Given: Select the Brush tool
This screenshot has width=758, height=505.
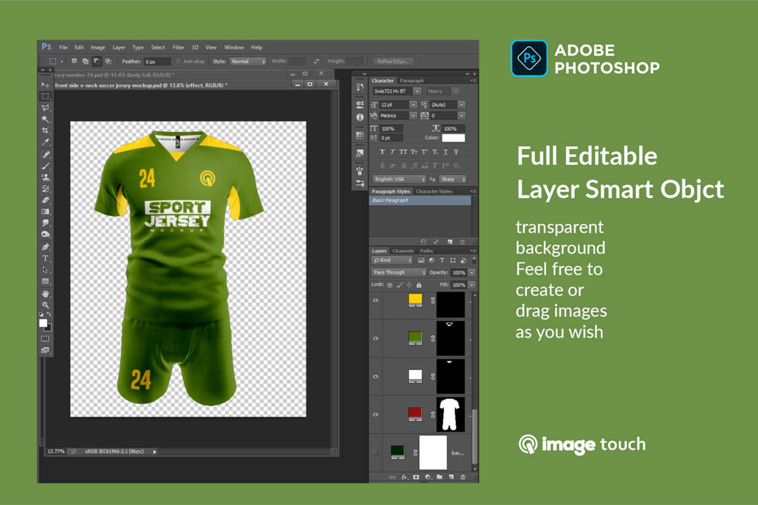Looking at the screenshot, I should click(45, 166).
